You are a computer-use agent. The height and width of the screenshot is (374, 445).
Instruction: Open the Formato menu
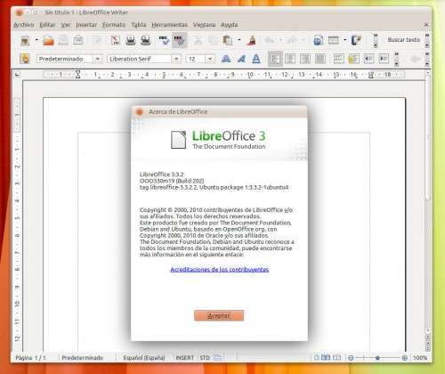click(x=114, y=25)
